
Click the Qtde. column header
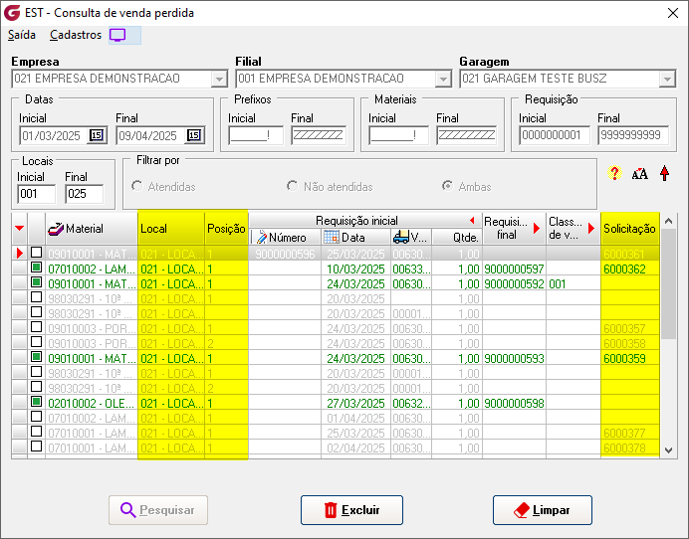click(x=457, y=238)
